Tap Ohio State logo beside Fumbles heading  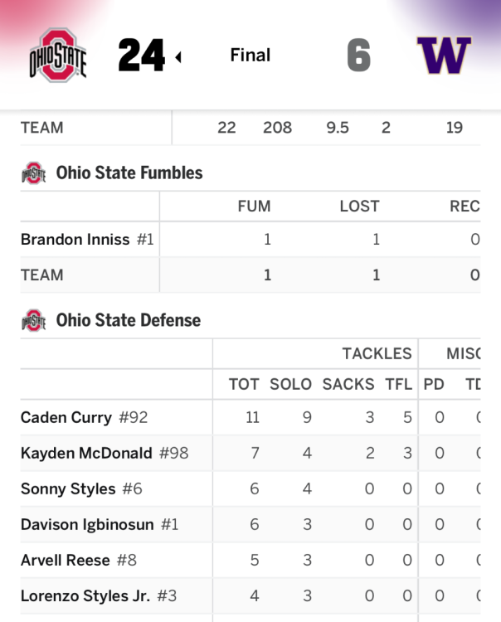point(34,173)
